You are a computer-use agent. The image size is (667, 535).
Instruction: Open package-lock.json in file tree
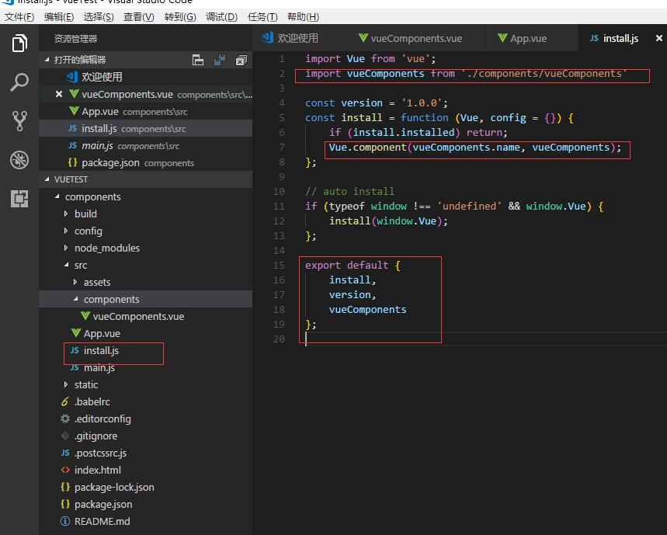click(x=114, y=487)
